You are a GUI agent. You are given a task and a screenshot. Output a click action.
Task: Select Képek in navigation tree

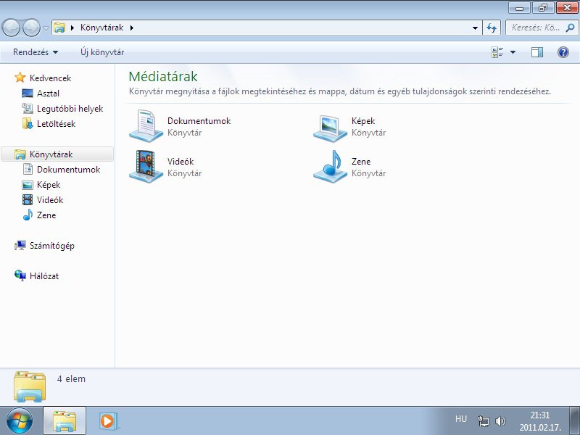click(x=49, y=185)
